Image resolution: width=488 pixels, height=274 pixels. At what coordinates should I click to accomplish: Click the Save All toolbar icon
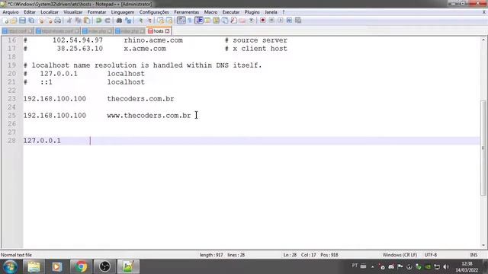tap(31, 21)
